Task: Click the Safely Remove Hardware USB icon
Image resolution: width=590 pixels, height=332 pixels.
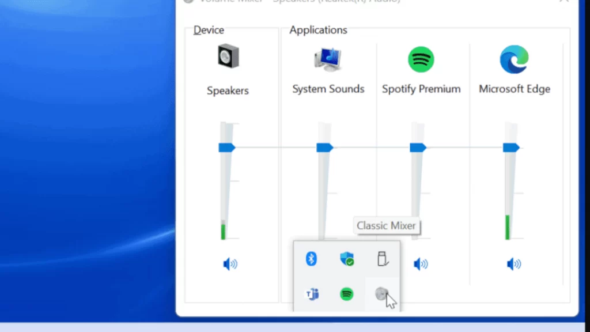Action: click(383, 259)
